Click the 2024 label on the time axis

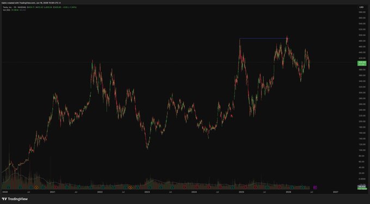[x=194, y=192]
